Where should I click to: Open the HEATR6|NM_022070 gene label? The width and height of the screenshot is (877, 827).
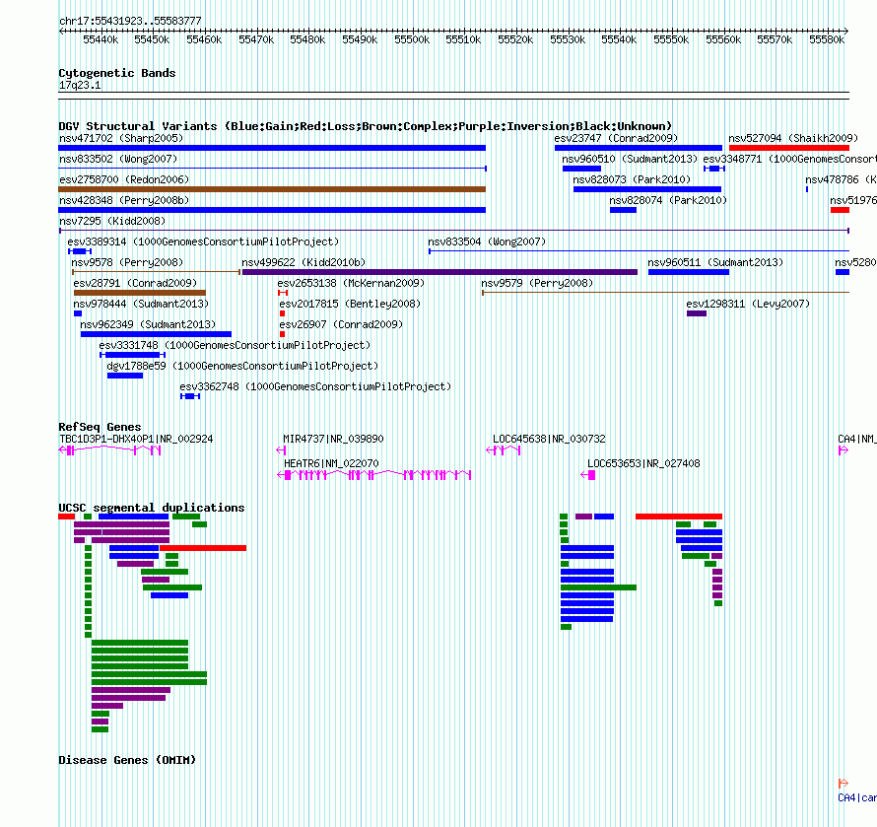click(x=331, y=464)
